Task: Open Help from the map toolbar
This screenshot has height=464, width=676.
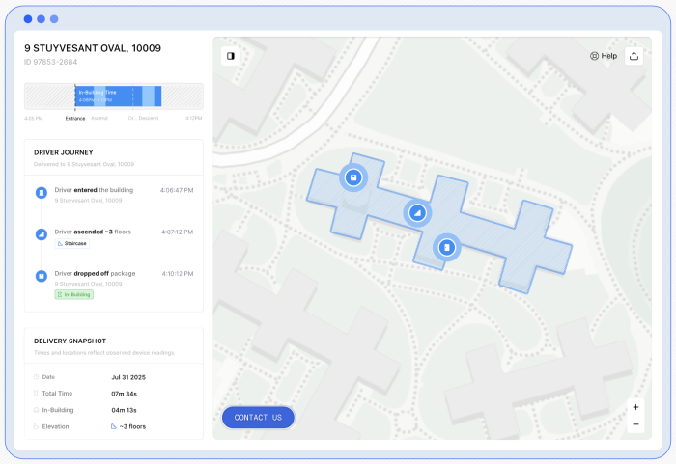Action: click(x=604, y=56)
